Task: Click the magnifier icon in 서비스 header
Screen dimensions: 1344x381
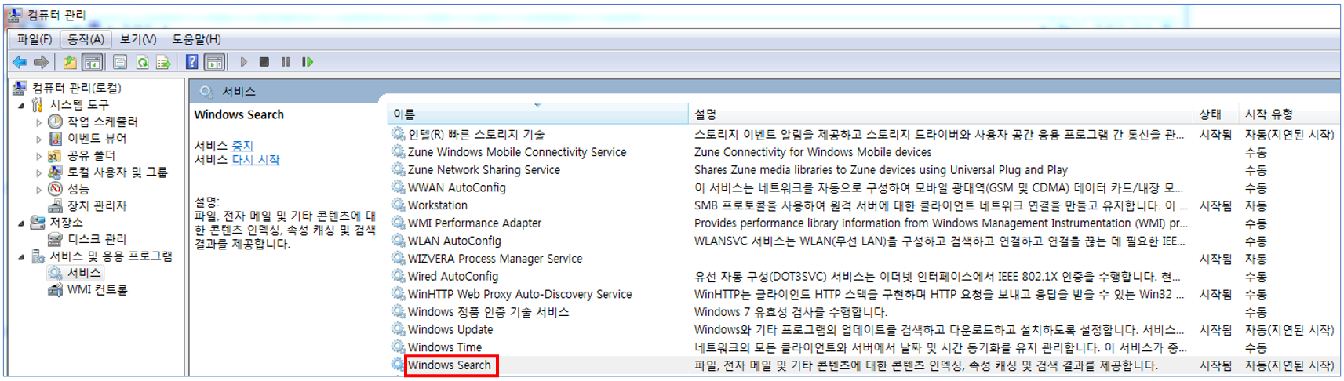Action: 206,92
